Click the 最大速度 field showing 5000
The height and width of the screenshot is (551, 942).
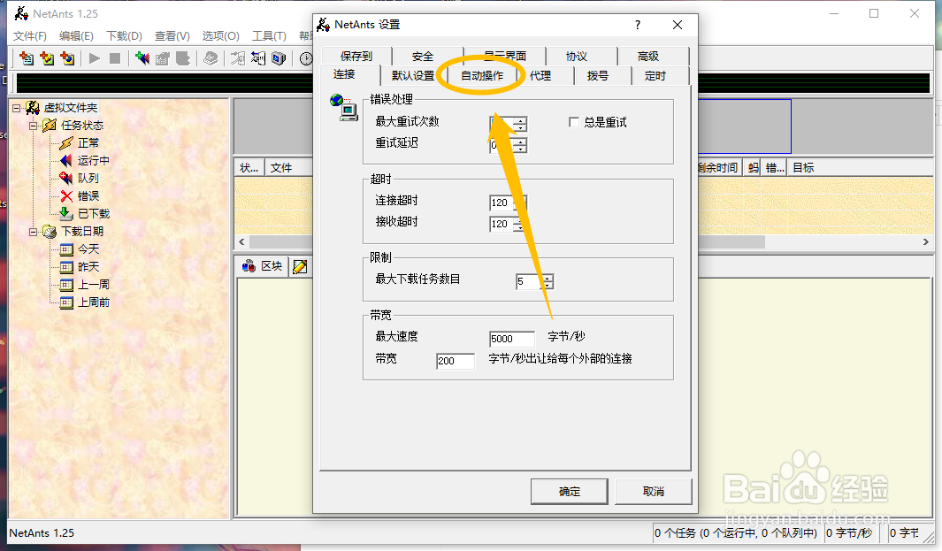click(512, 339)
